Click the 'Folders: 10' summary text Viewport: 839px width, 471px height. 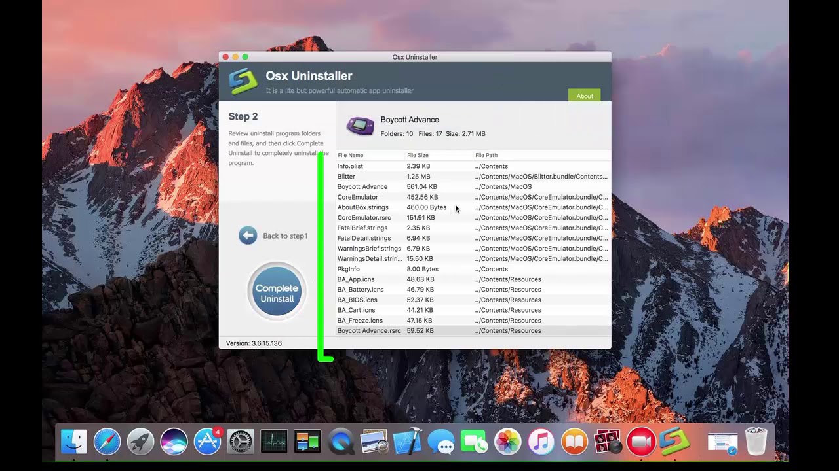(x=397, y=134)
